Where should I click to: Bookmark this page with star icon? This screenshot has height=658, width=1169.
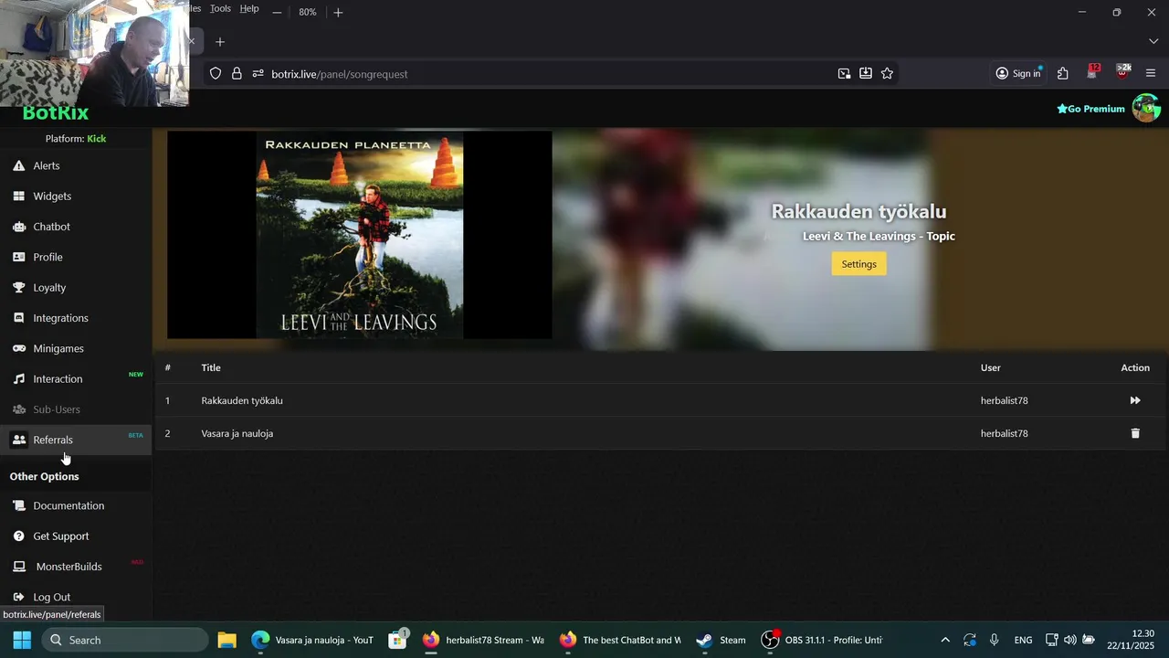point(887,73)
